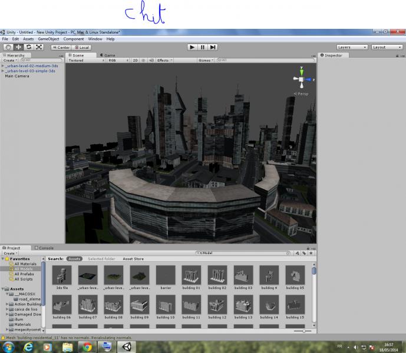This screenshot has width=406, height=353.
Task: Select the building 01 asset thumbnail
Action: tap(190, 275)
